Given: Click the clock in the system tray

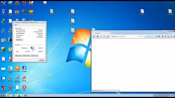Looking at the screenshot, I should point(171,96).
